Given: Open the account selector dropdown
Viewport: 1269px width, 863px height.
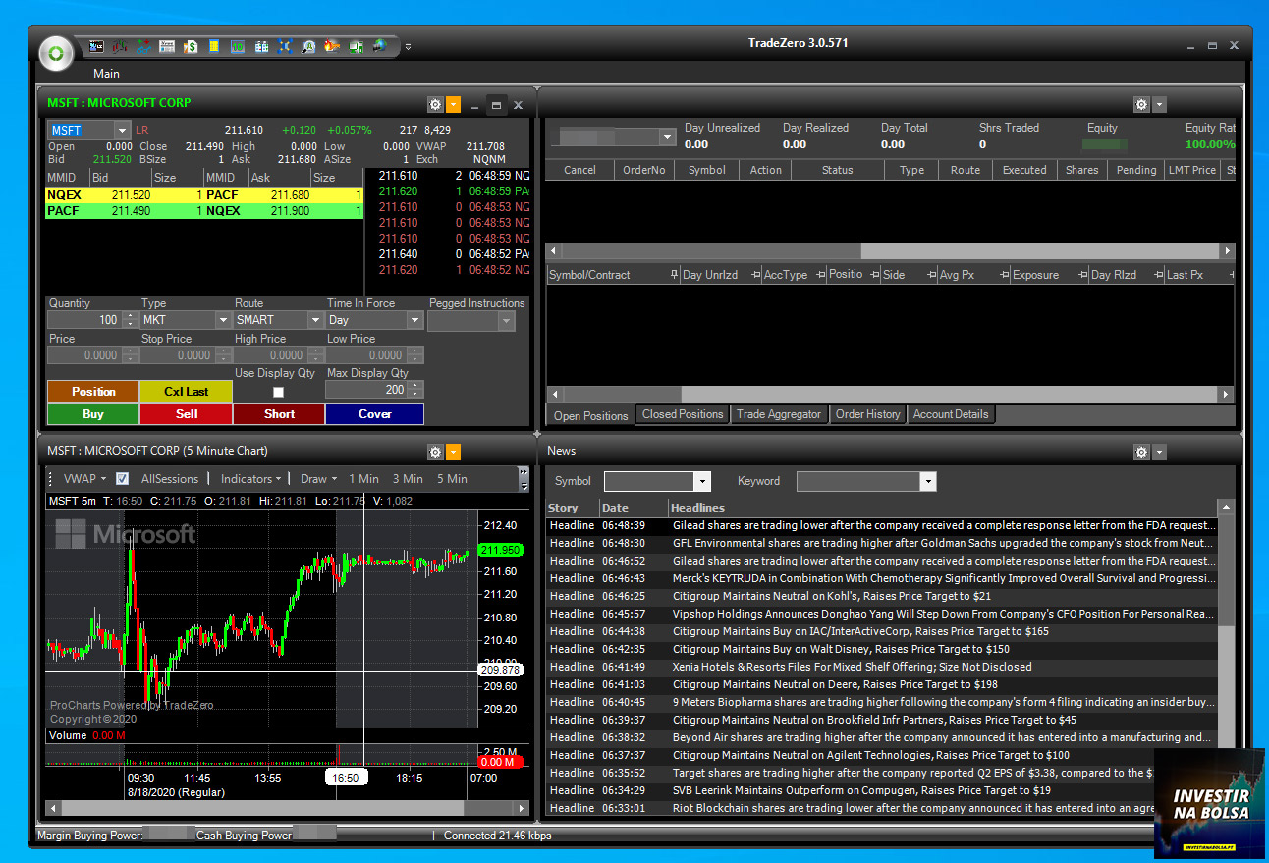Looking at the screenshot, I should [x=668, y=137].
